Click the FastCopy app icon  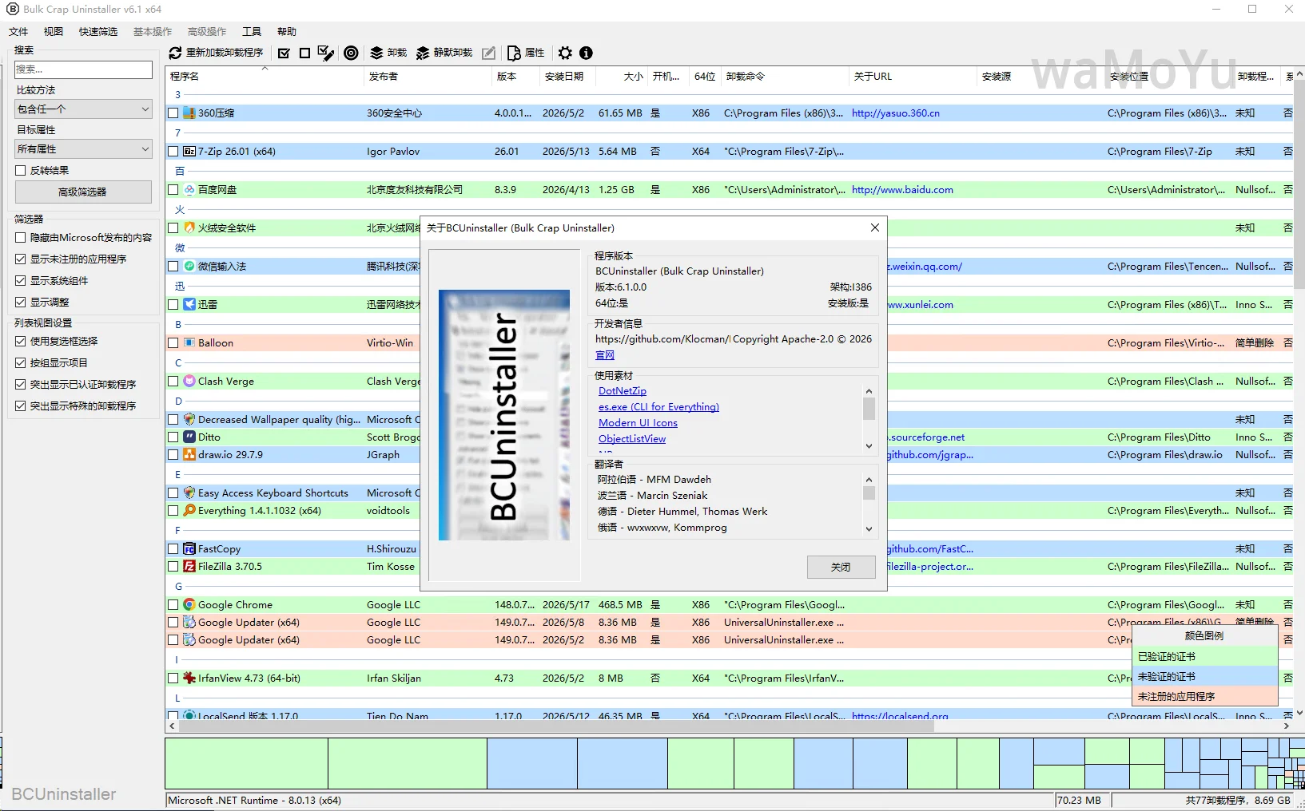189,549
